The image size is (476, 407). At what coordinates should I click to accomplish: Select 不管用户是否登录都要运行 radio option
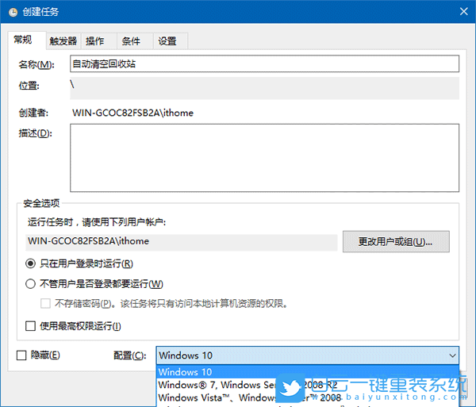pos(30,284)
